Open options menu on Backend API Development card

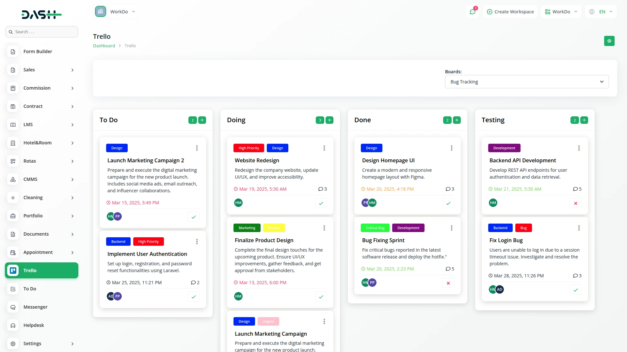[579, 148]
